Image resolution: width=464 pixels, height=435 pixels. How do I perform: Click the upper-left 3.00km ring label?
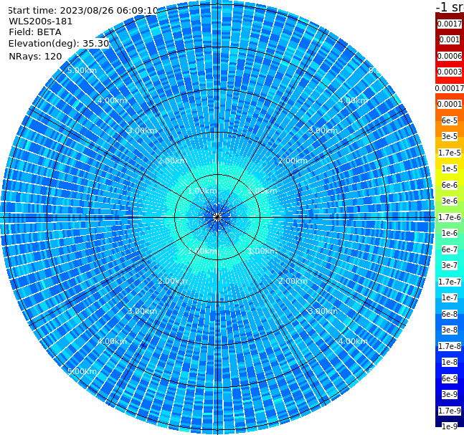pyautogui.click(x=142, y=130)
